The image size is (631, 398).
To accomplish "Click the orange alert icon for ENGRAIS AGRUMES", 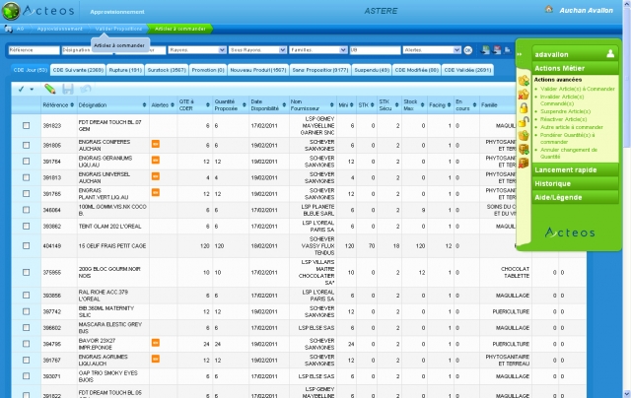I will click(156, 359).
